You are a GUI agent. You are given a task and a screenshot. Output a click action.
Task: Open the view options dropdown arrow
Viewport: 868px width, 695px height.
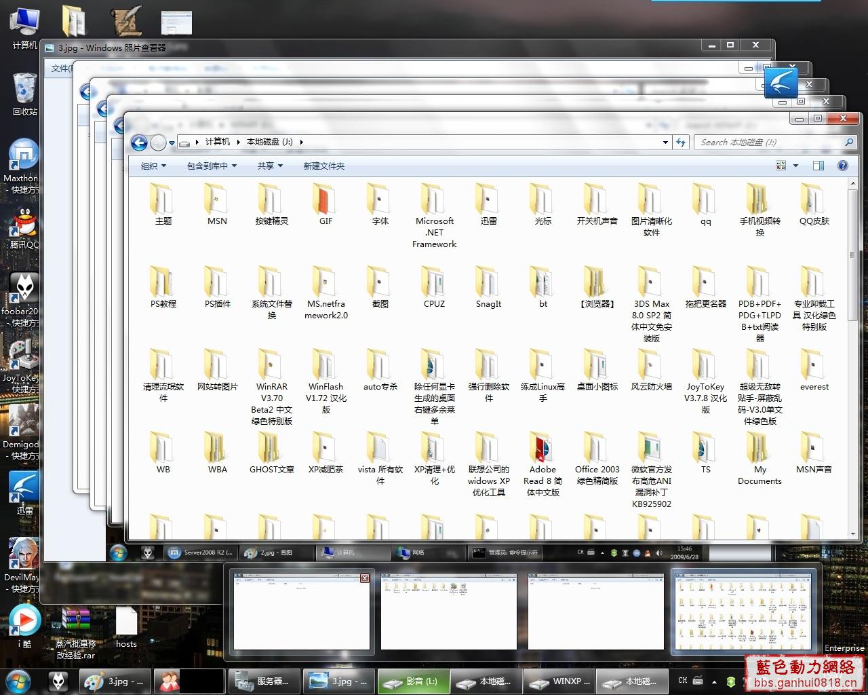click(795, 166)
